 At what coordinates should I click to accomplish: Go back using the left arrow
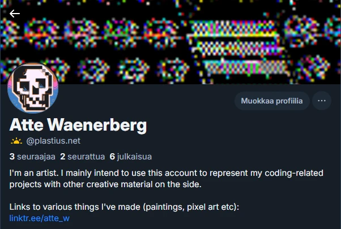tap(15, 14)
